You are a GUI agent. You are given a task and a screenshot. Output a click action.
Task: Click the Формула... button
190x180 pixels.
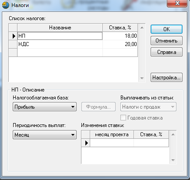click(x=99, y=107)
